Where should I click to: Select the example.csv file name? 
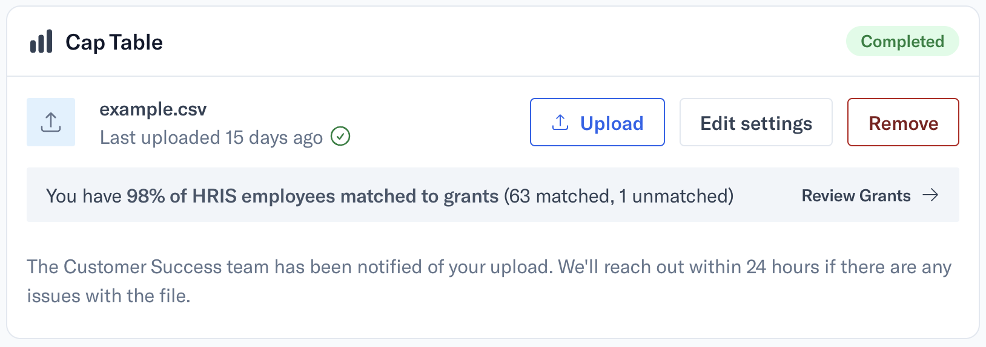pos(153,109)
